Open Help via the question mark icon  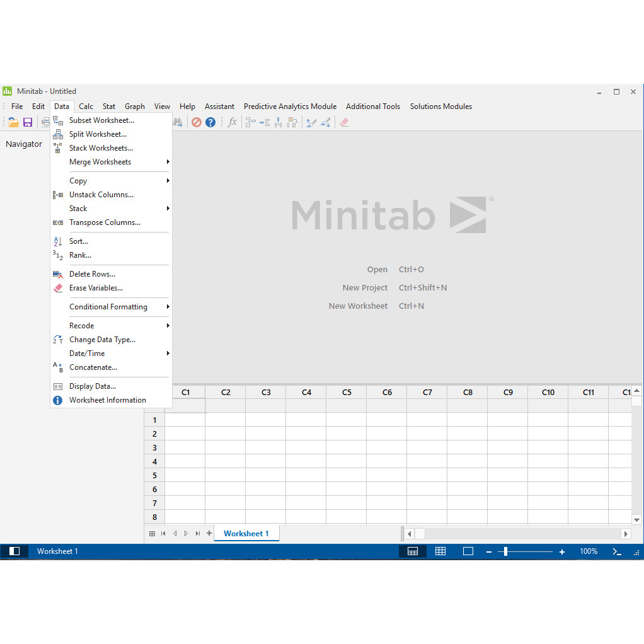(210, 122)
